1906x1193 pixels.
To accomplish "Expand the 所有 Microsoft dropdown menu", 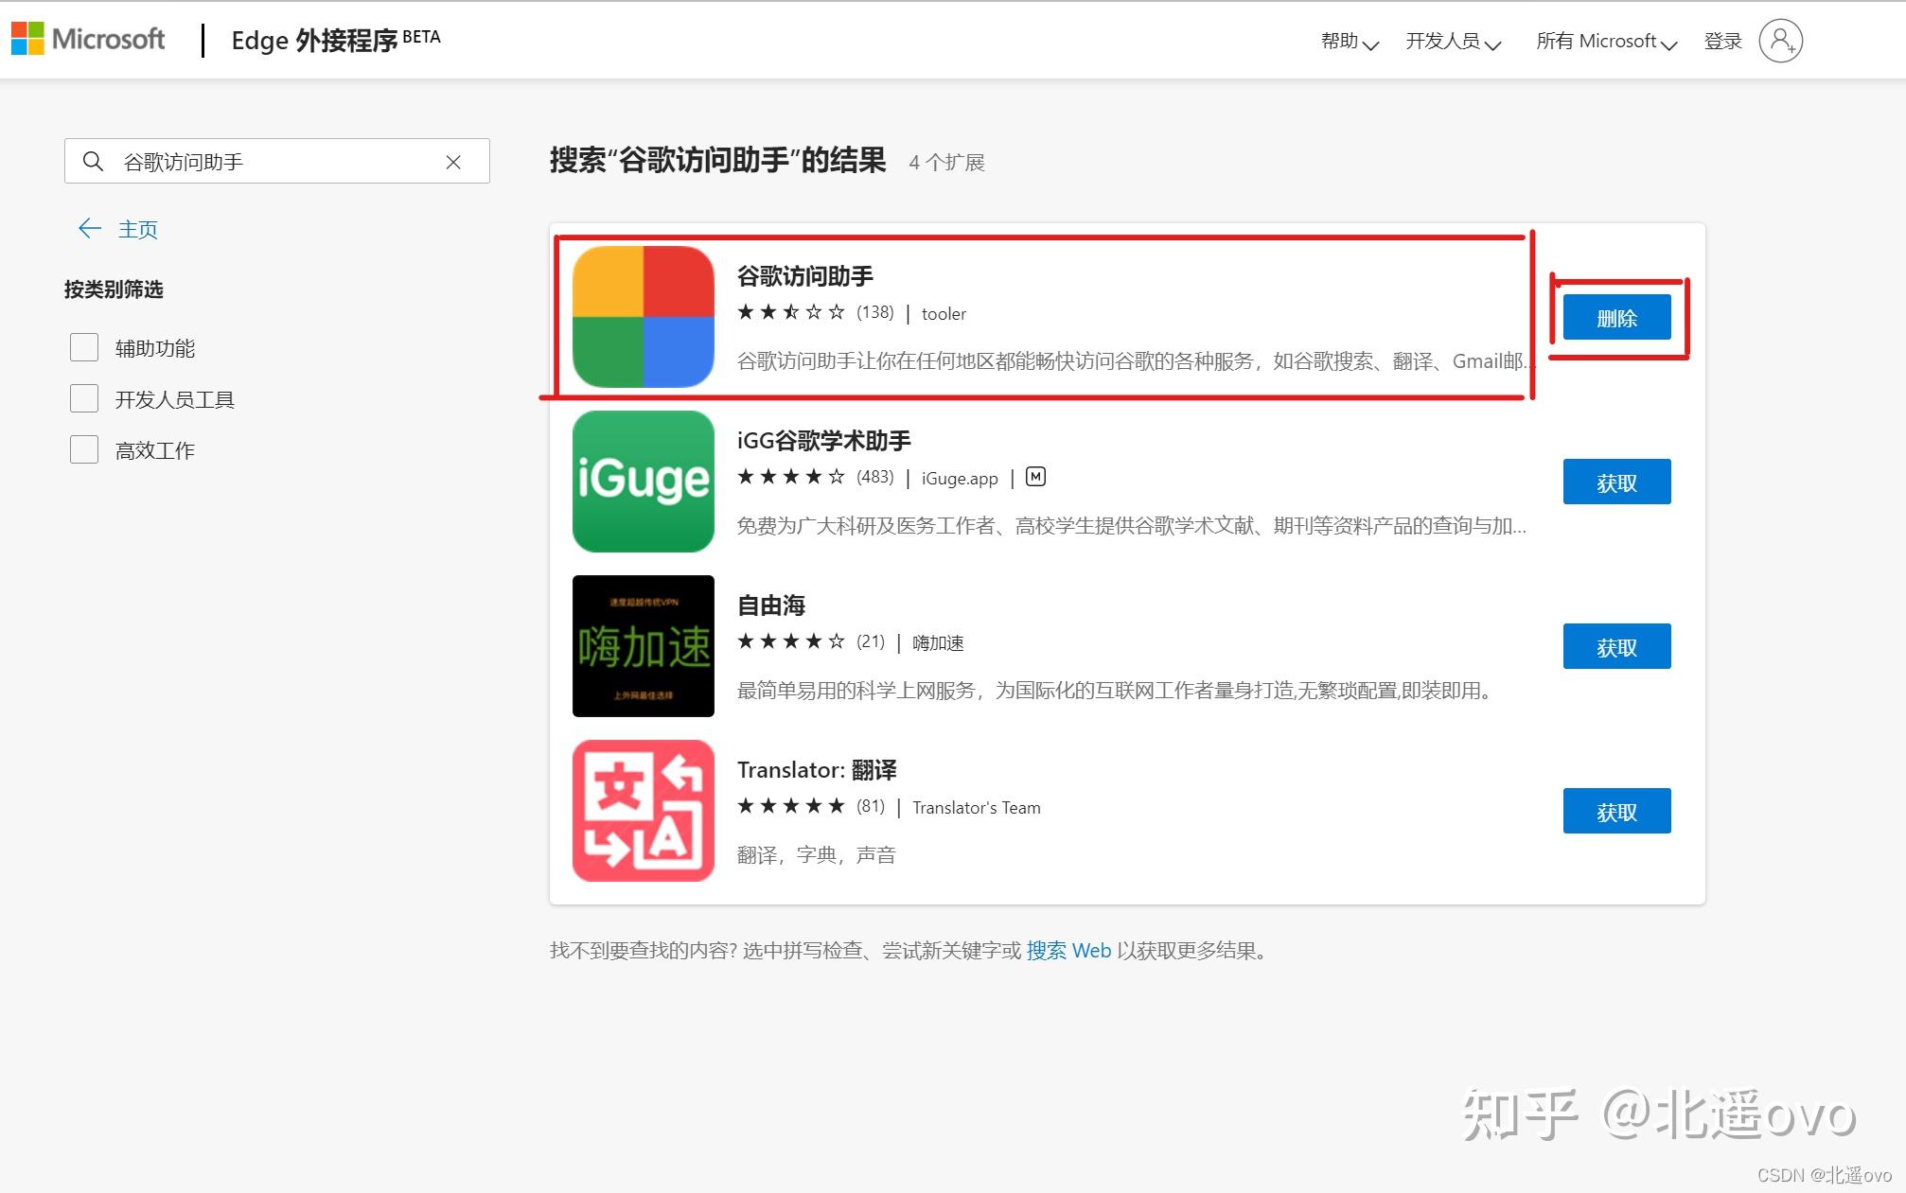I will pos(1607,42).
